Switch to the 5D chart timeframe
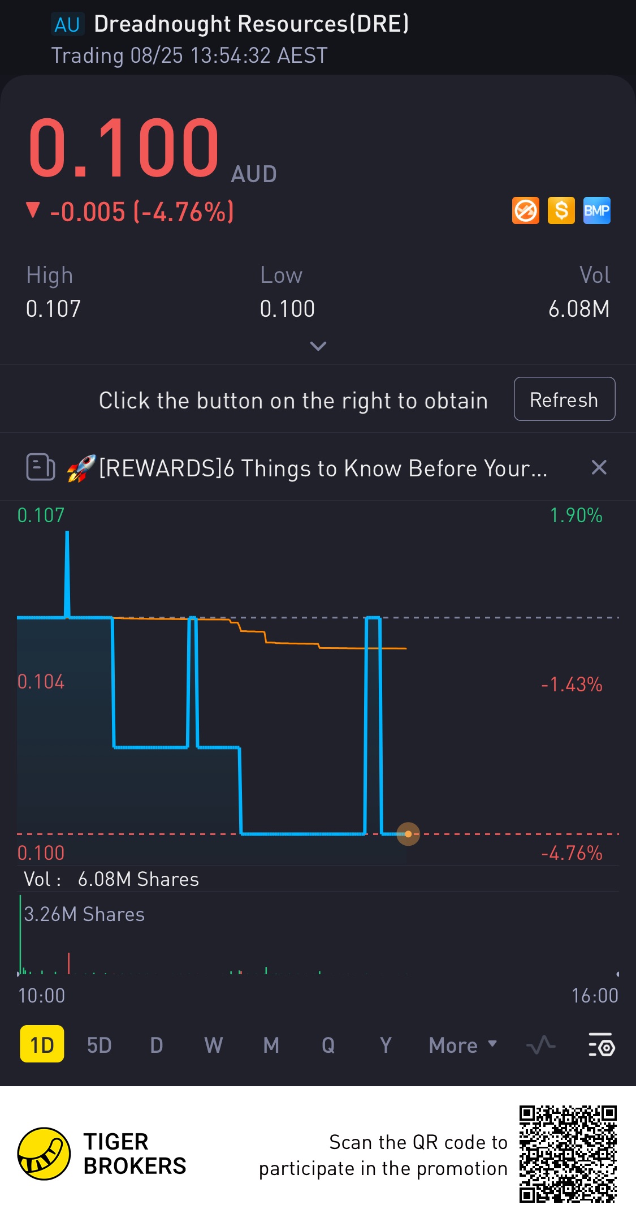This screenshot has width=636, height=1222. point(99,1045)
